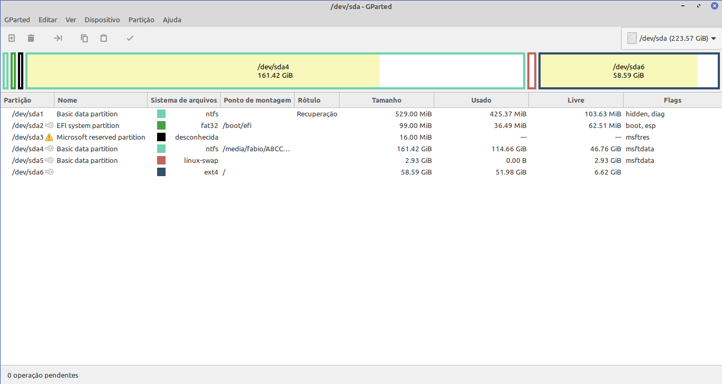
Task: Open the GParted menu
Action: pyautogui.click(x=17, y=20)
